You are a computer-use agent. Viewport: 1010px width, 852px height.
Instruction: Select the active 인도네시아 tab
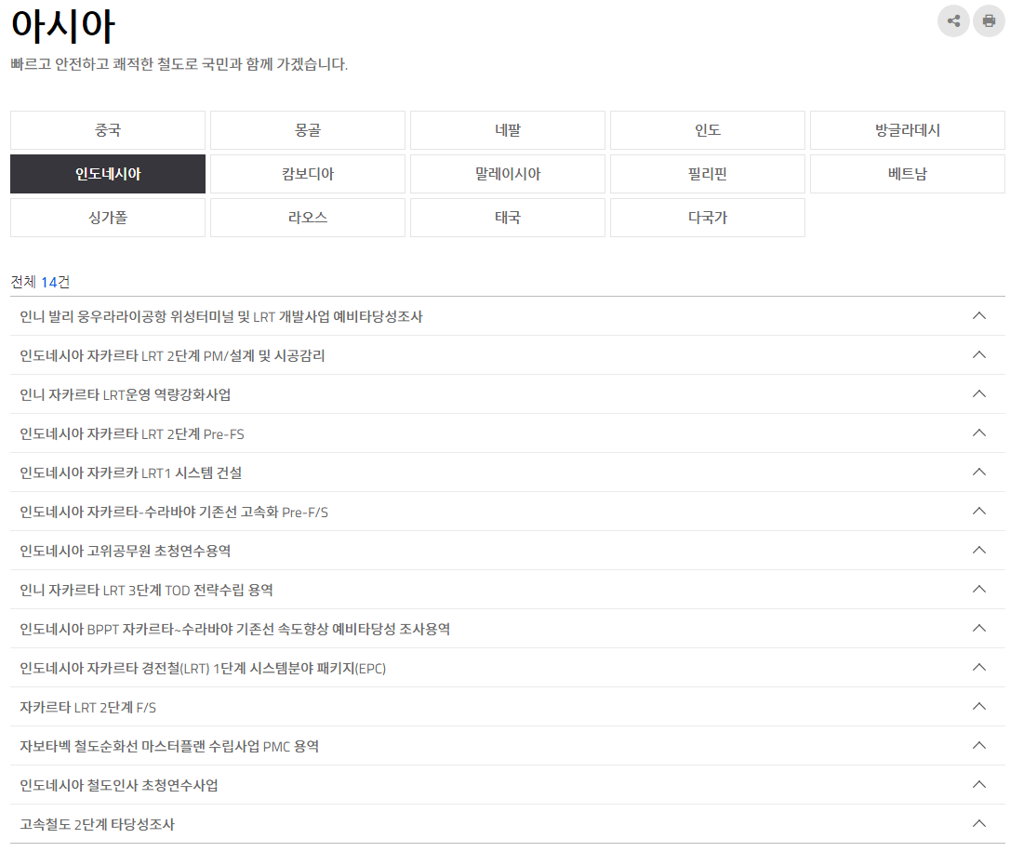click(108, 174)
